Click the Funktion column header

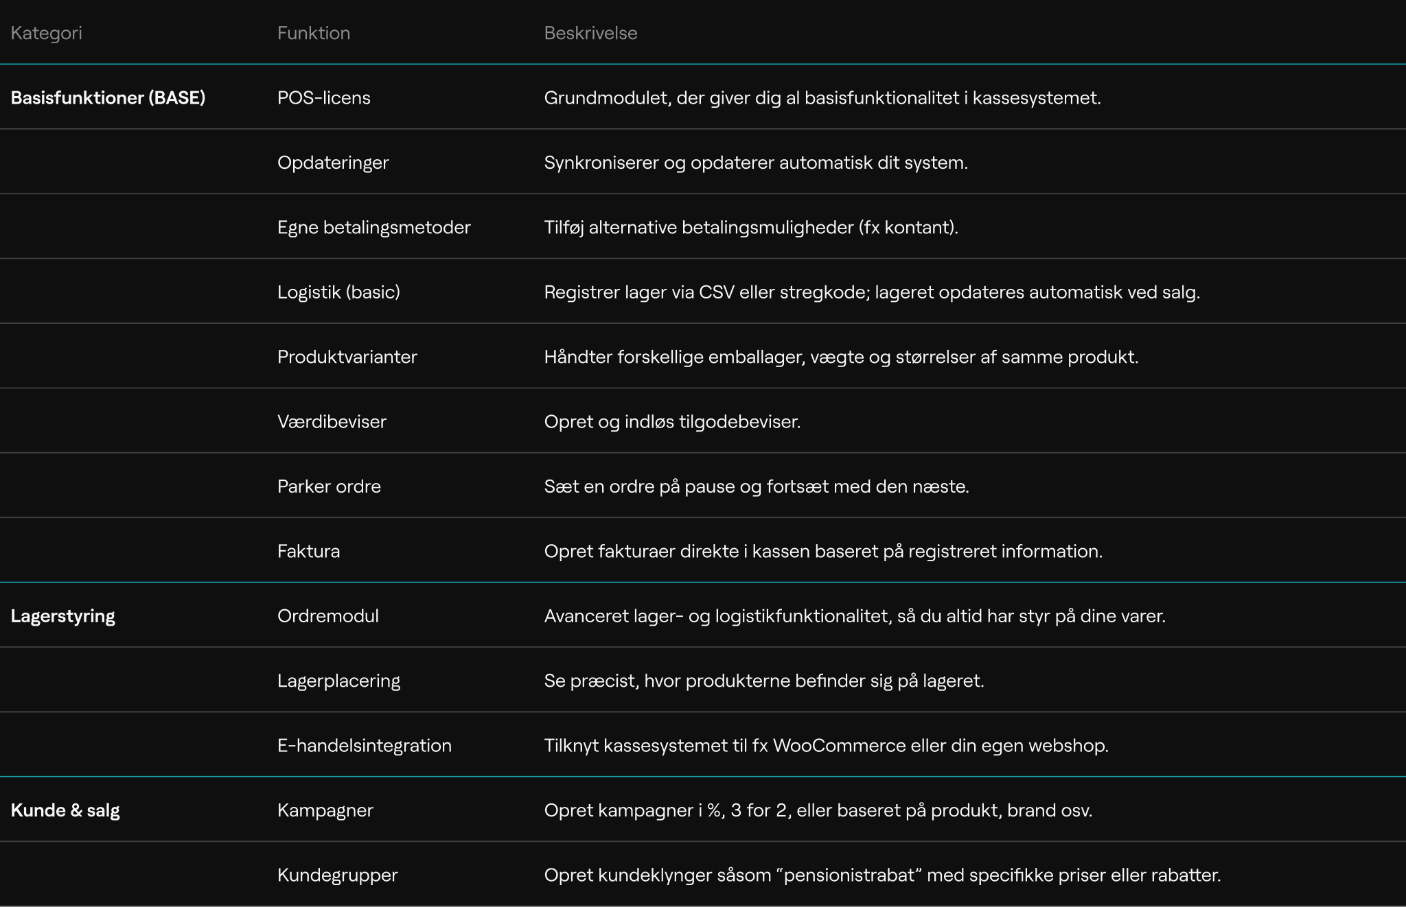click(314, 33)
